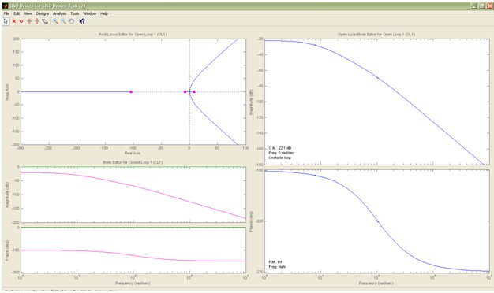Activate the zoom out magnifier tool
The image size is (494, 293).
click(63, 21)
